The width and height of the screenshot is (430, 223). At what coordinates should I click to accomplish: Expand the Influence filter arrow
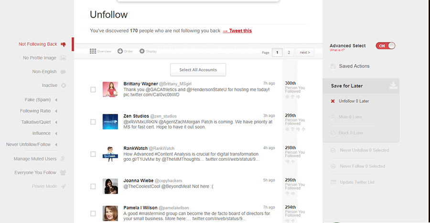pos(56,134)
